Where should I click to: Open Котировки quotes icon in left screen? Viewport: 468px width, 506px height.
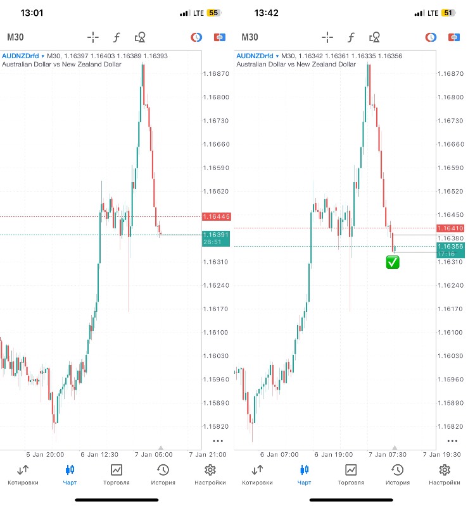point(23,474)
